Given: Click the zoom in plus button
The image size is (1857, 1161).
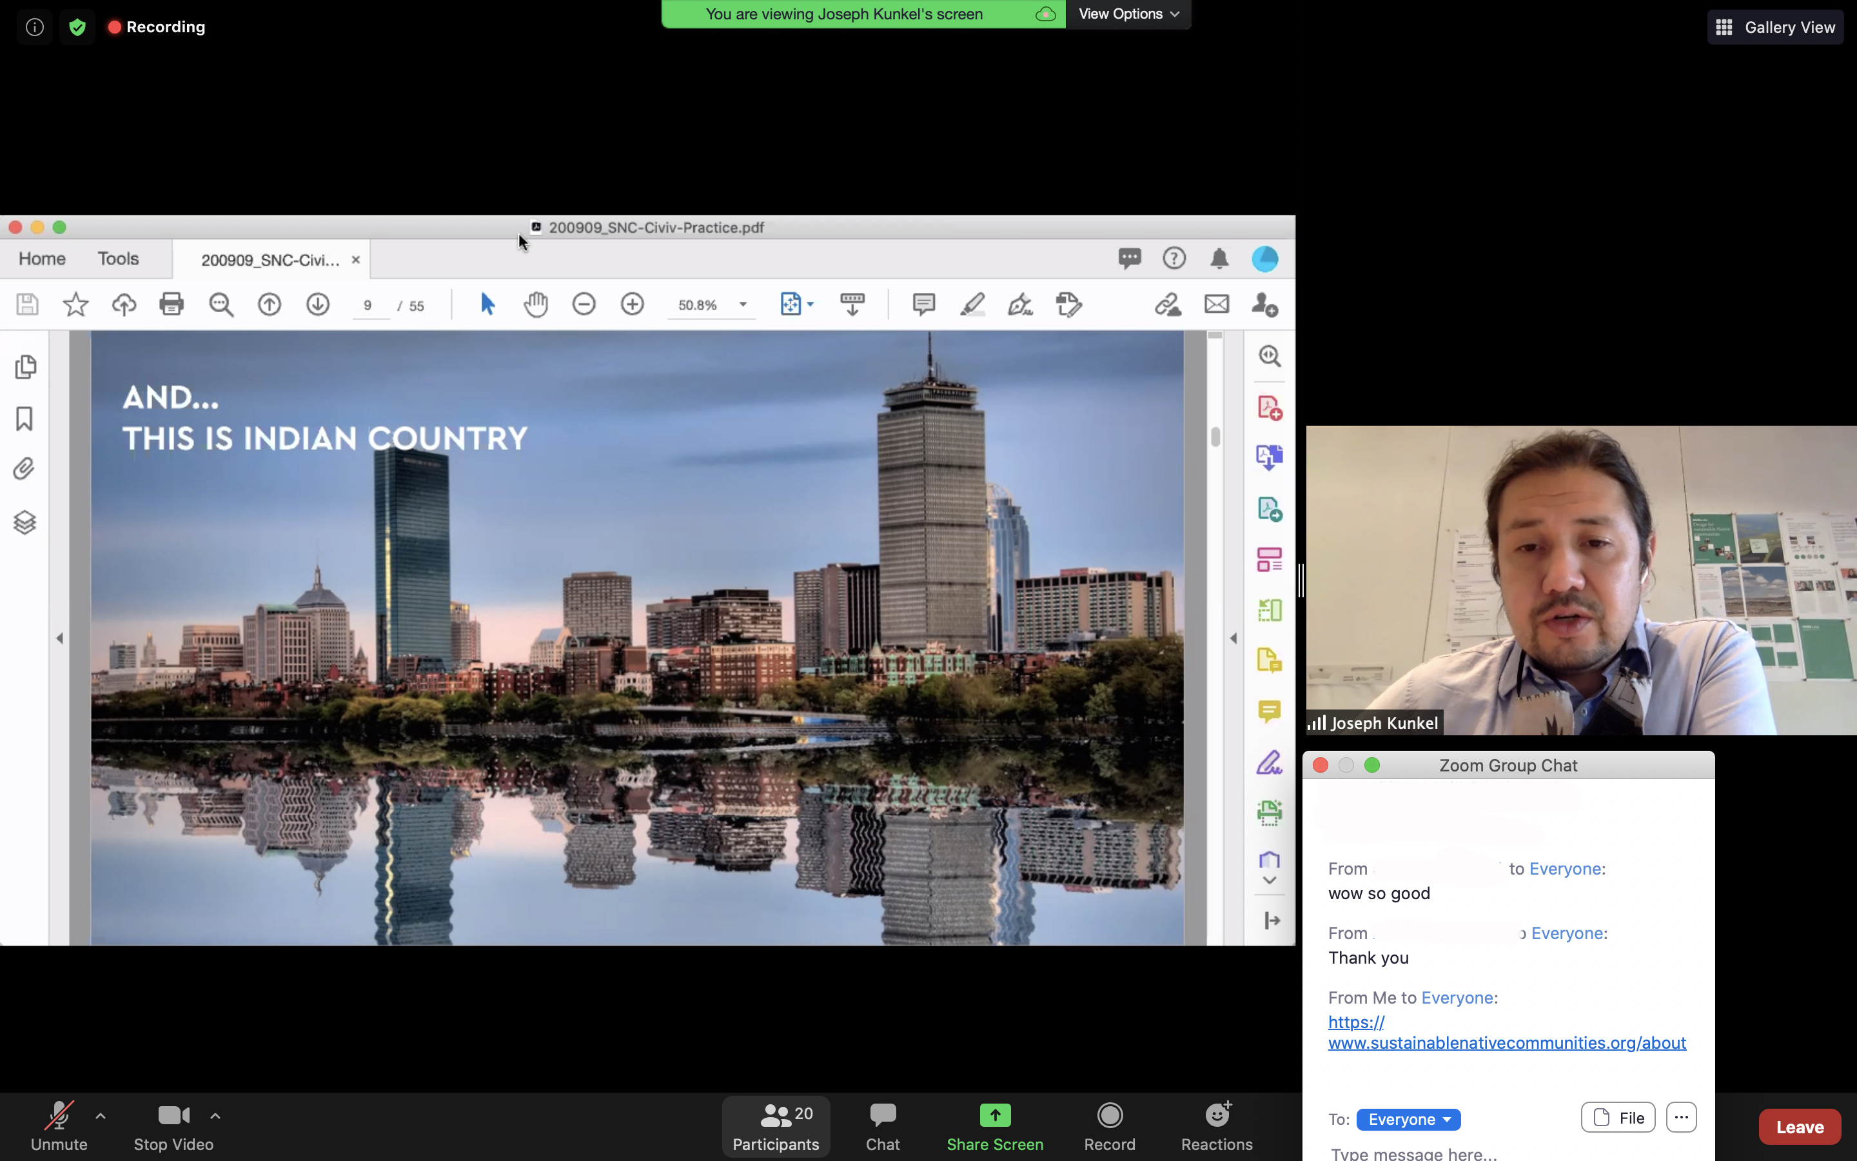Looking at the screenshot, I should point(633,305).
